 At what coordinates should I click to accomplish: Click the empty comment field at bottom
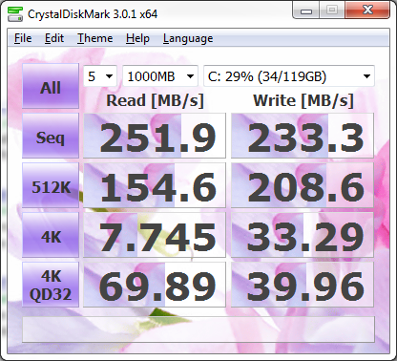(x=198, y=329)
